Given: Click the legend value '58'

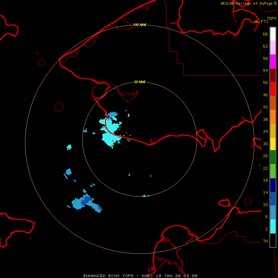Looking at the screenshot, I should [x=265, y=58].
